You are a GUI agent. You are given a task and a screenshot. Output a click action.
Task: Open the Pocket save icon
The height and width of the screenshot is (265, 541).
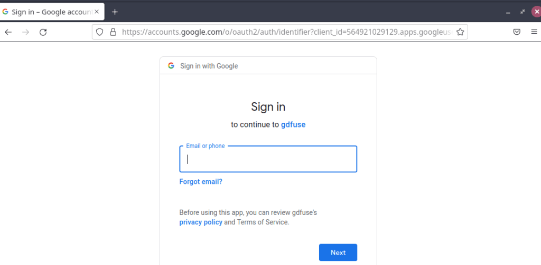pyautogui.click(x=517, y=32)
